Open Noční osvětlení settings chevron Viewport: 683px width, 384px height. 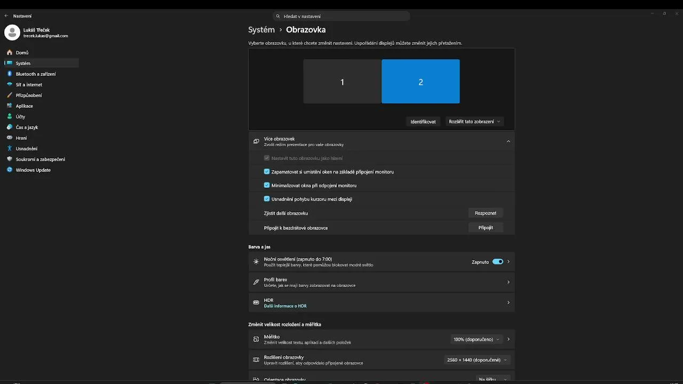click(509, 262)
